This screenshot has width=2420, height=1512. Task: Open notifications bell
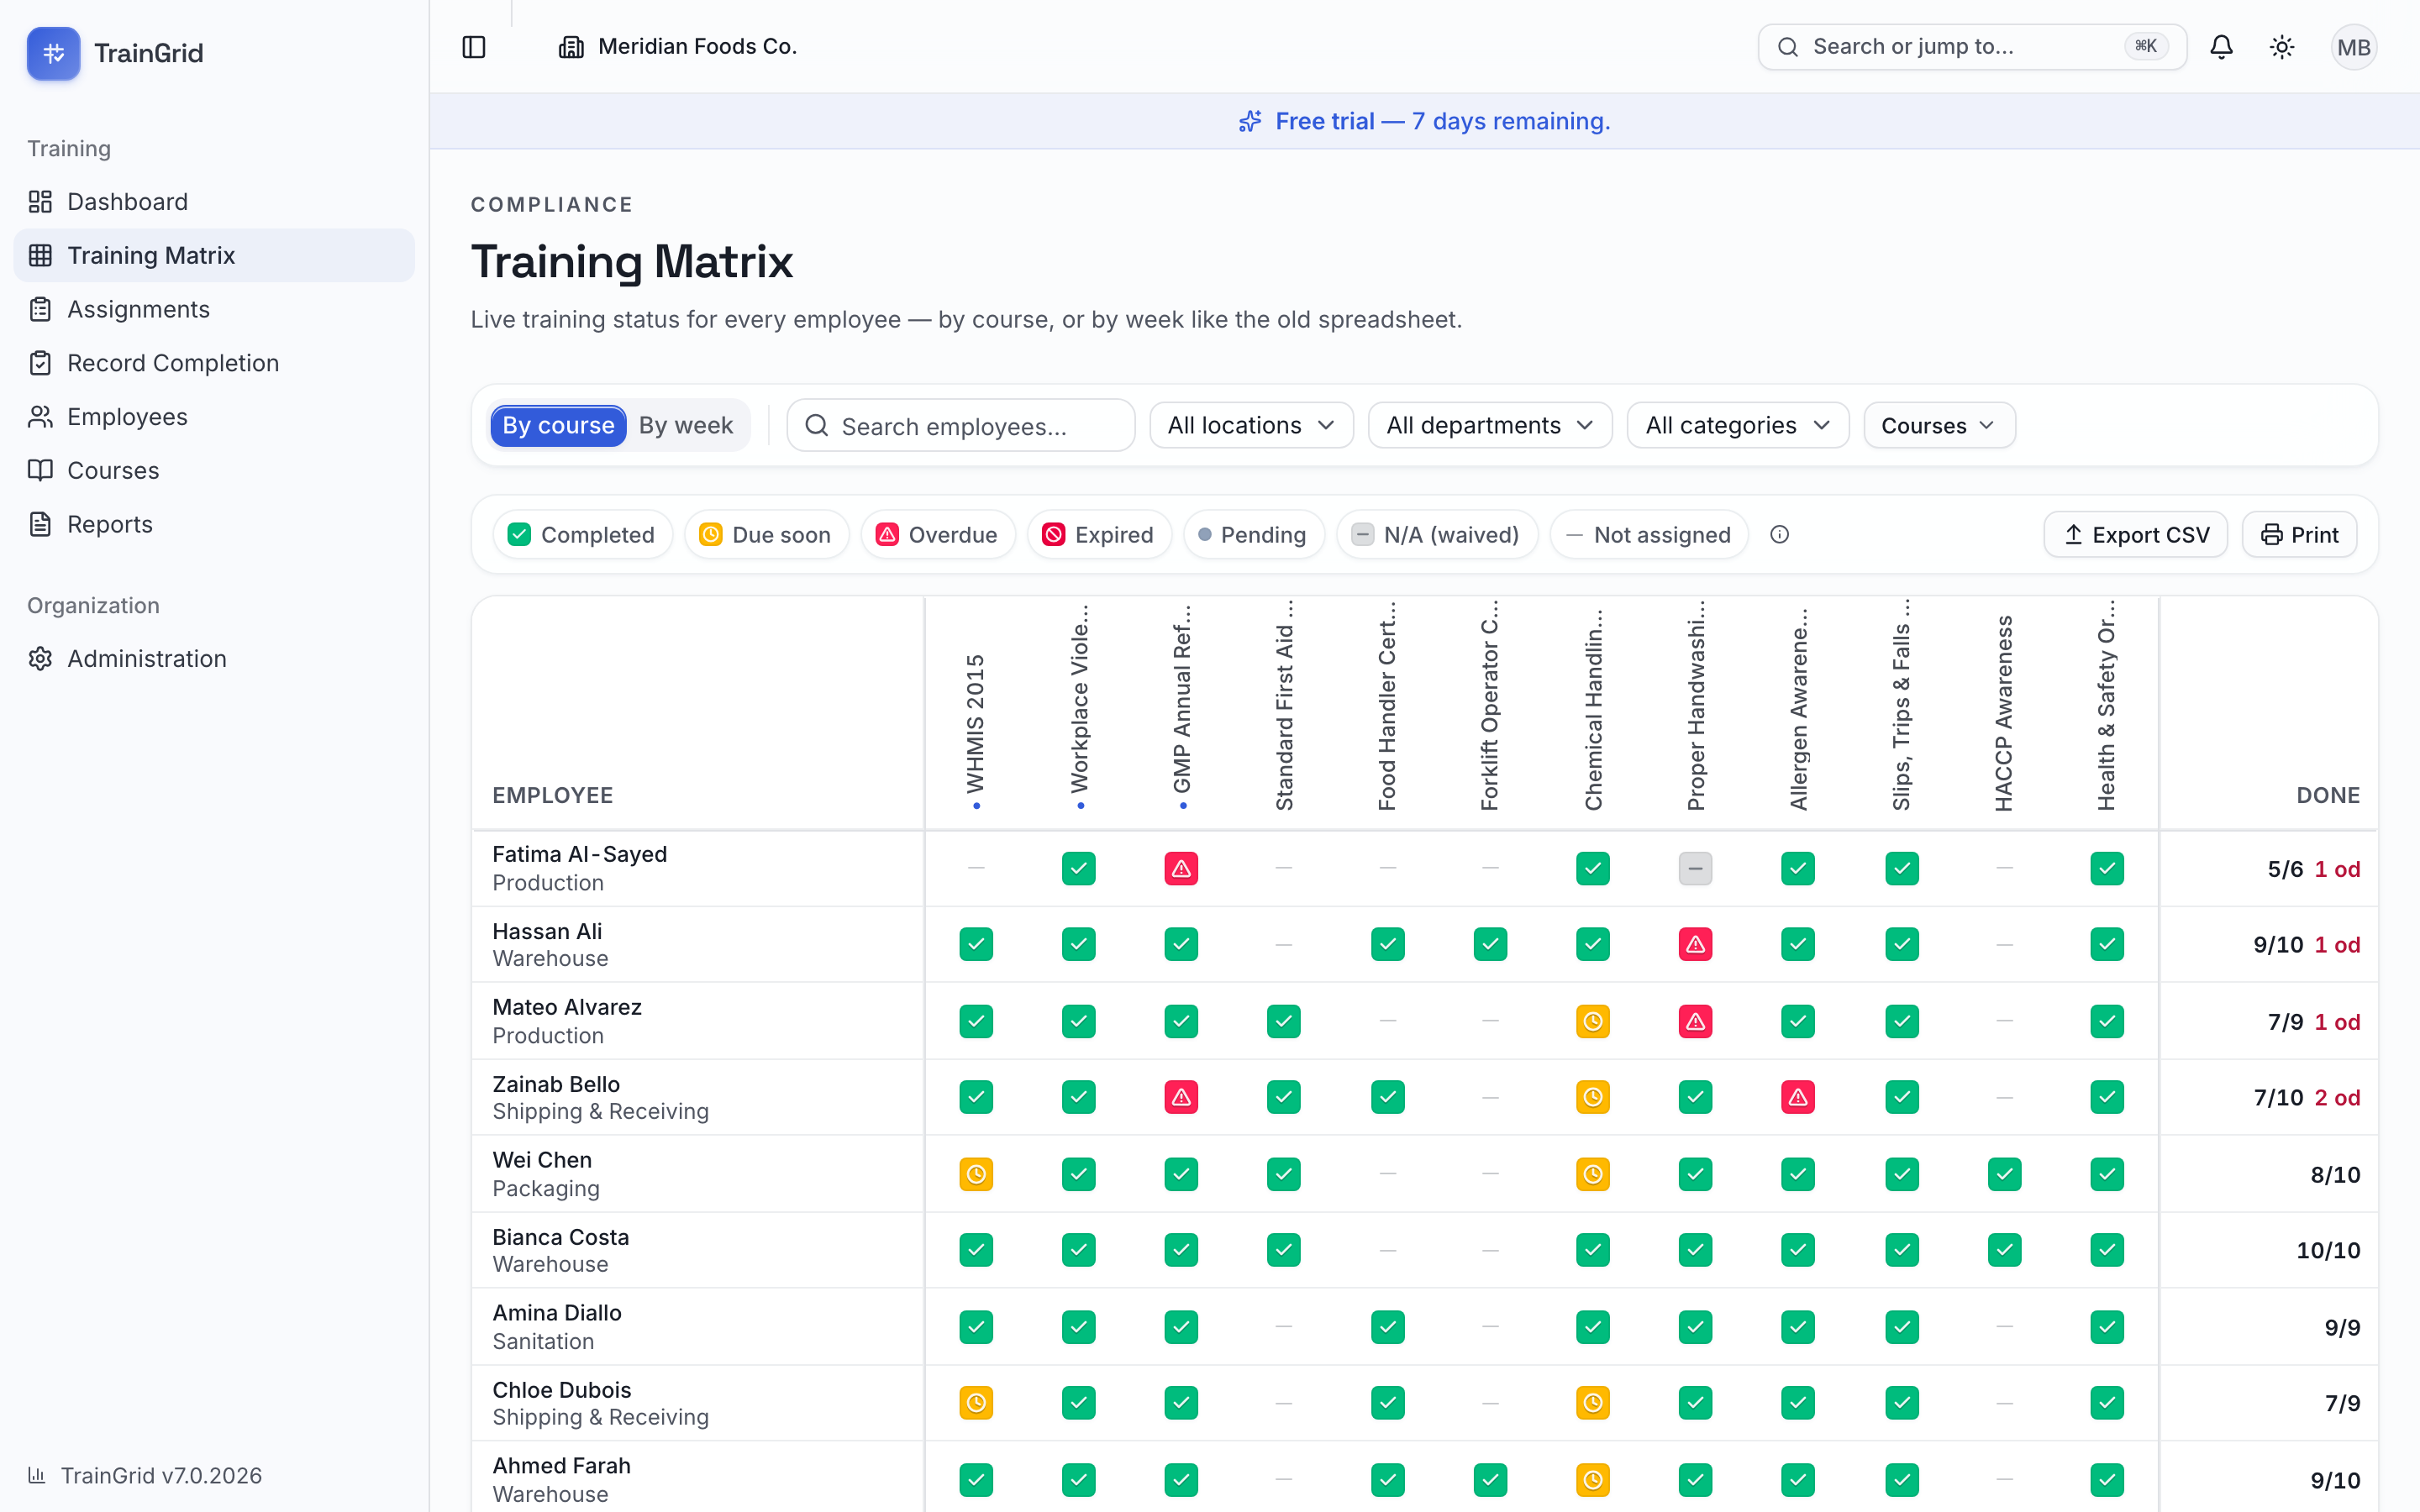tap(2221, 47)
